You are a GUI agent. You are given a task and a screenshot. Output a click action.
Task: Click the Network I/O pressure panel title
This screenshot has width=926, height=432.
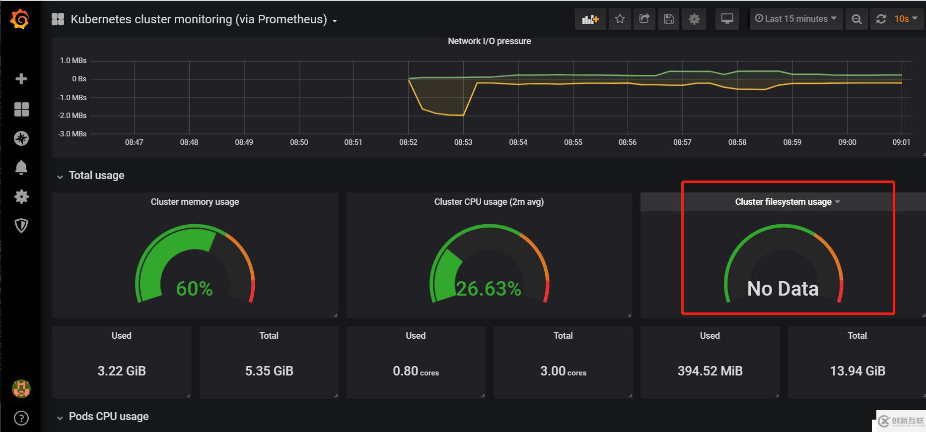(489, 41)
